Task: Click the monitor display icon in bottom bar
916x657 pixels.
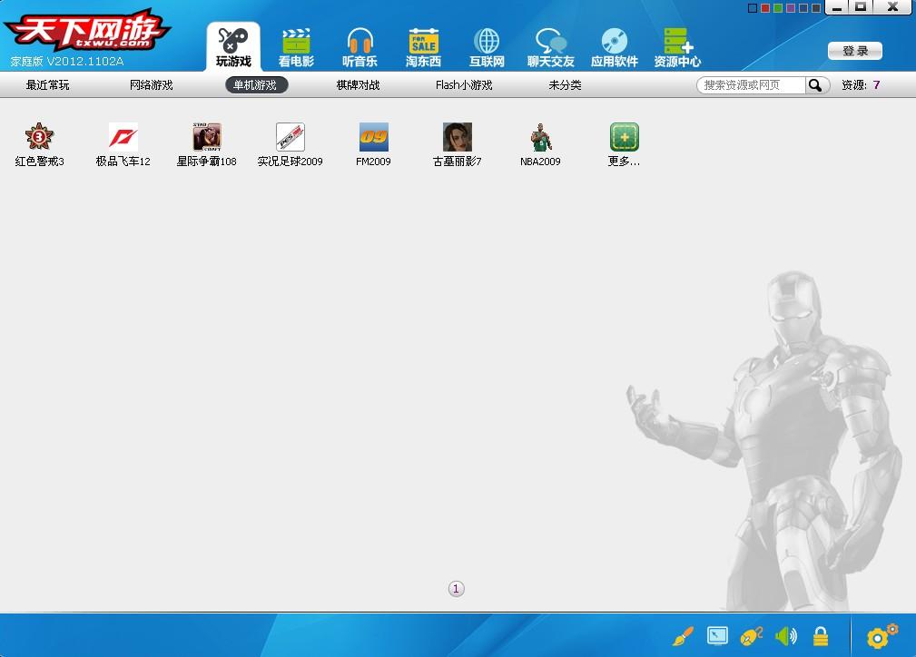Action: 717,636
